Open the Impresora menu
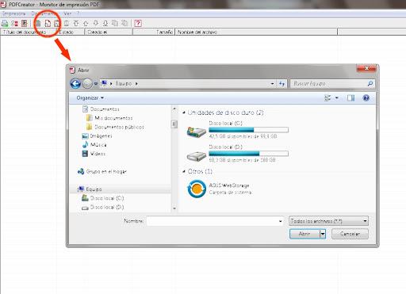The height and width of the screenshot is (294, 406). 14,13
